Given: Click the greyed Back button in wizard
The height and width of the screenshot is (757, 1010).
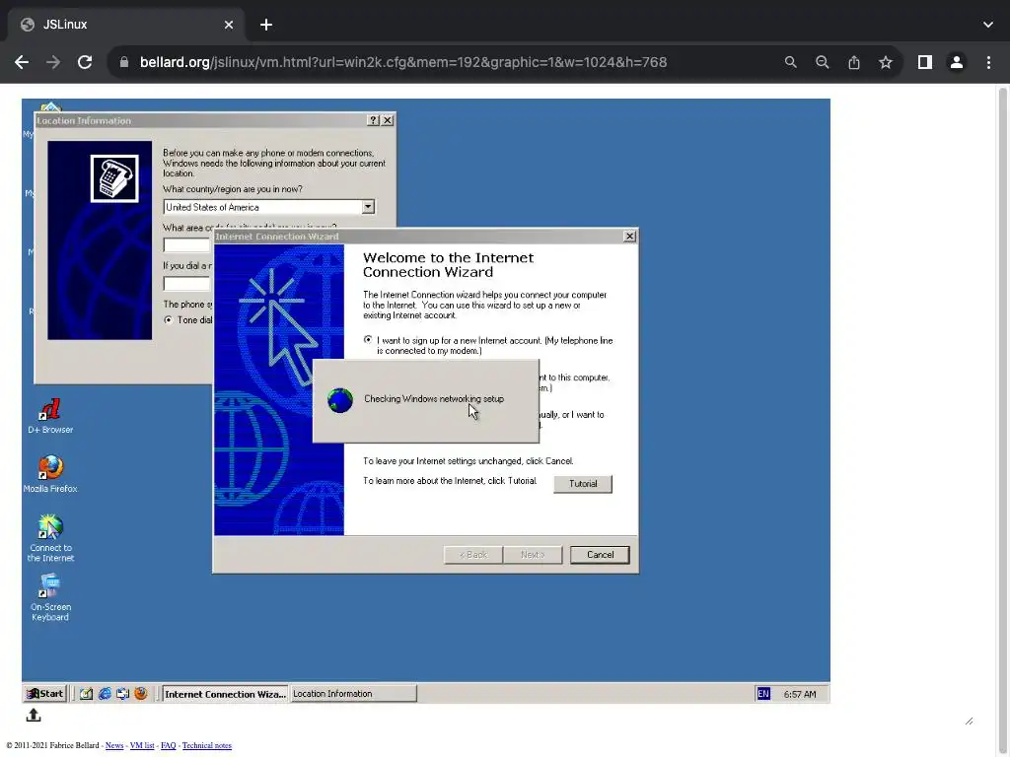Looking at the screenshot, I should click(x=472, y=554).
